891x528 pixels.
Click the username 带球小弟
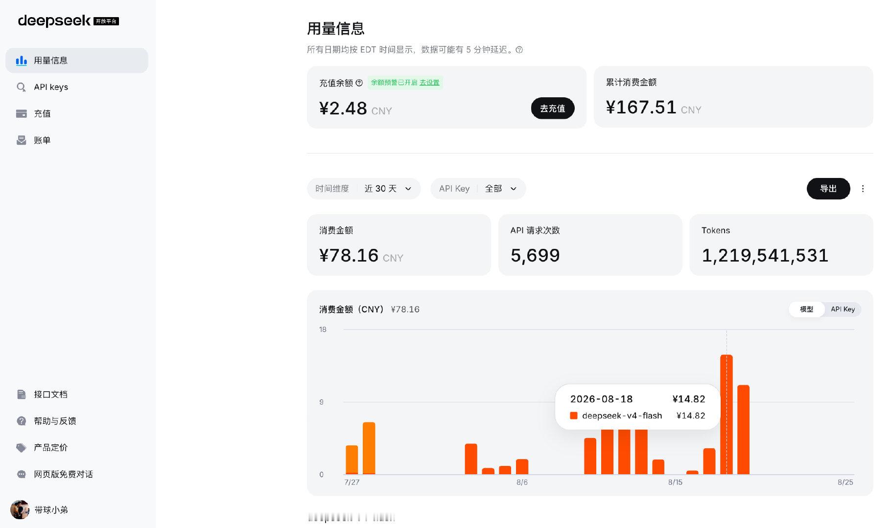(51, 509)
